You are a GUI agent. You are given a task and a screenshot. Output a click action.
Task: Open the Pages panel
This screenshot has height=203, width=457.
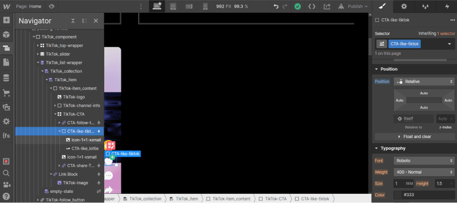(x=7, y=62)
